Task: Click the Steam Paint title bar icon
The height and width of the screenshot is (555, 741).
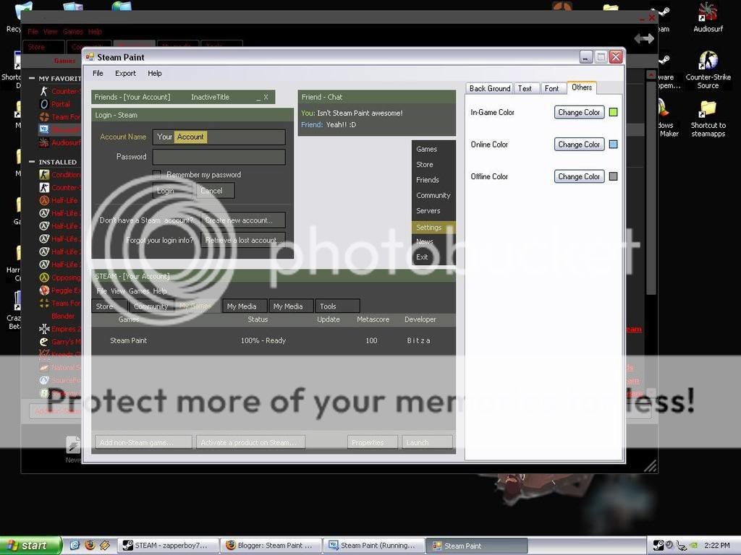Action: point(90,57)
